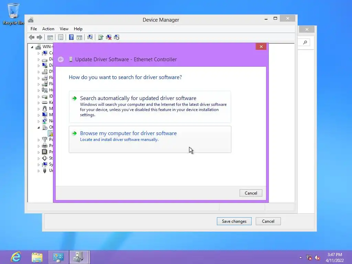
Task: Show hidden icons in the system tray
Action: pyautogui.click(x=300, y=257)
